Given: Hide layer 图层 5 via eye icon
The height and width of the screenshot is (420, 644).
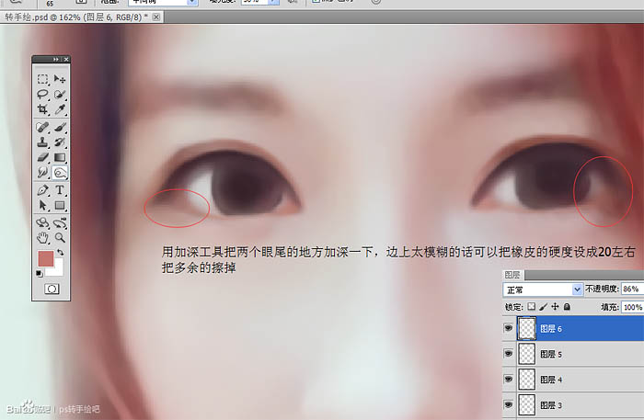Looking at the screenshot, I should click(x=509, y=354).
